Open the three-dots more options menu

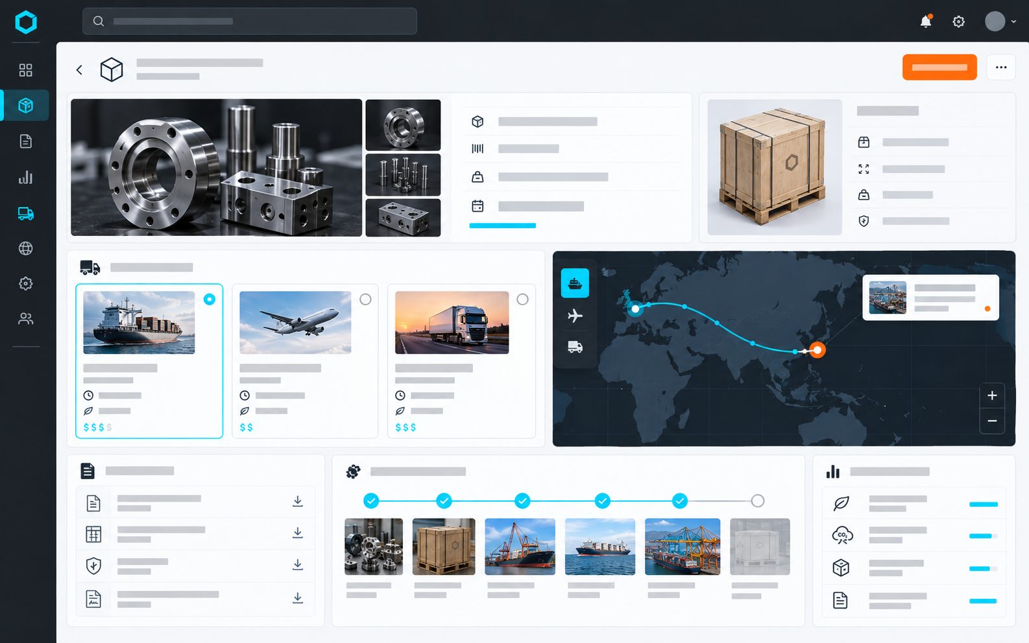[1001, 67]
